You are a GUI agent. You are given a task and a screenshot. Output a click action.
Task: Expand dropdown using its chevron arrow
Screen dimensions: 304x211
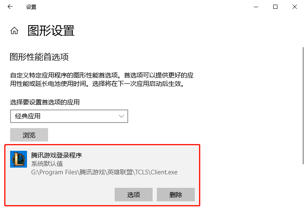point(121,116)
